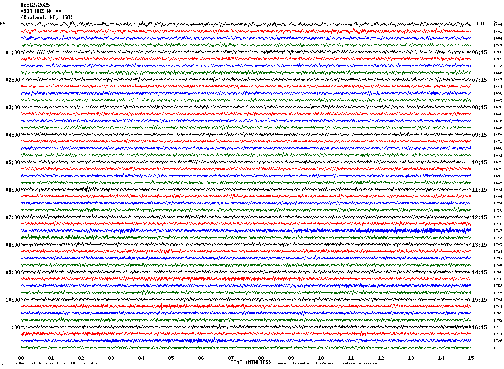Click the 12:15 UTC time label
Viewport: 504px width, 369px height.
click(479, 217)
